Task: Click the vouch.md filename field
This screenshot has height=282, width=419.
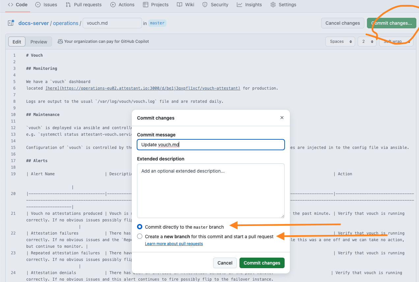Action: 112,23
